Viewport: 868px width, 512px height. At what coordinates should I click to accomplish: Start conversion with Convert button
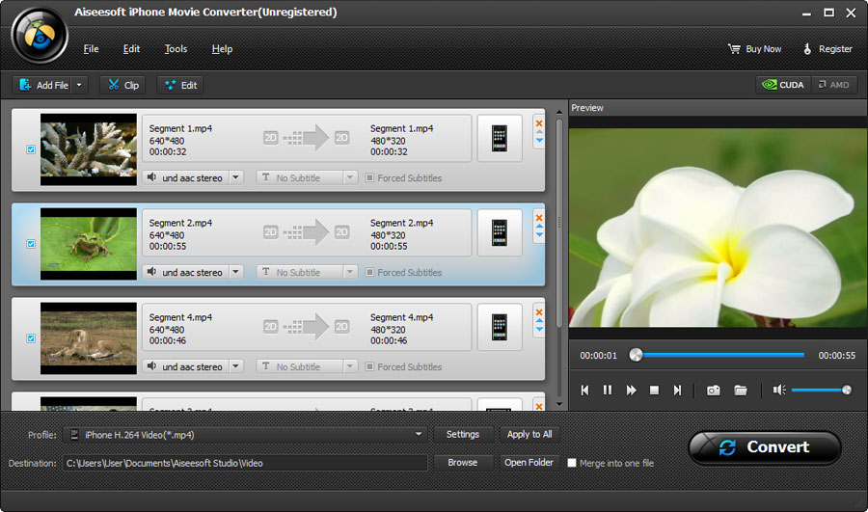point(765,447)
